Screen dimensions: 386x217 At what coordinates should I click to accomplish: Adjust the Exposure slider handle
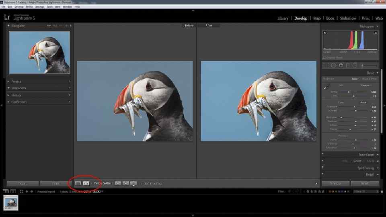pos(355,107)
